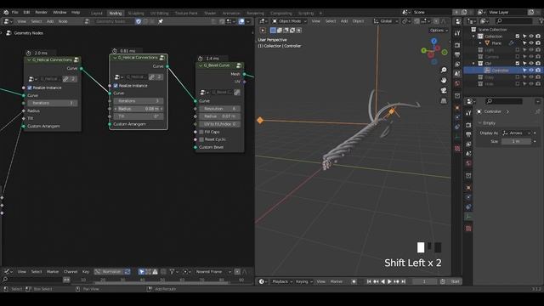Click Geometry Nodes breadcrumb label
The height and width of the screenshot is (306, 544).
(x=28, y=33)
